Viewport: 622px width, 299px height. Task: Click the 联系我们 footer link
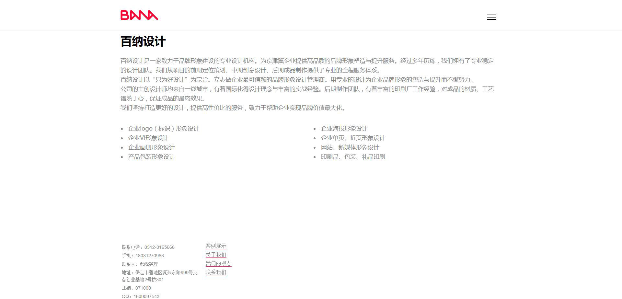[216, 272]
